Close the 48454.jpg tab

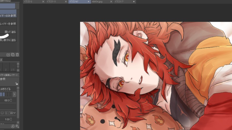click(111, 2)
